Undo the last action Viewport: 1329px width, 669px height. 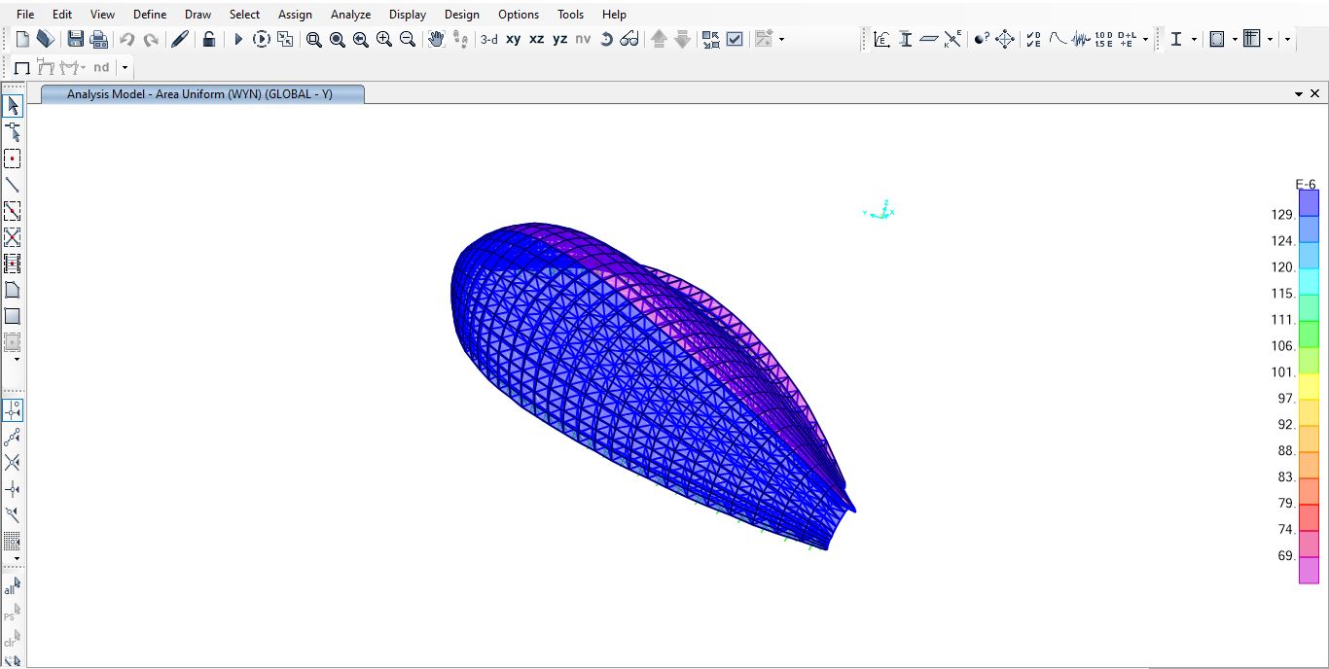tap(126, 39)
